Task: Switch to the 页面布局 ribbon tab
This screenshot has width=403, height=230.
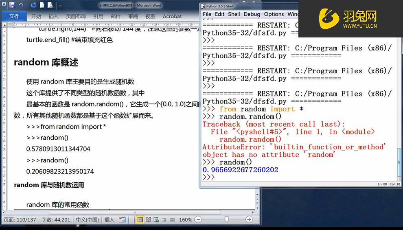Action: click(x=76, y=16)
